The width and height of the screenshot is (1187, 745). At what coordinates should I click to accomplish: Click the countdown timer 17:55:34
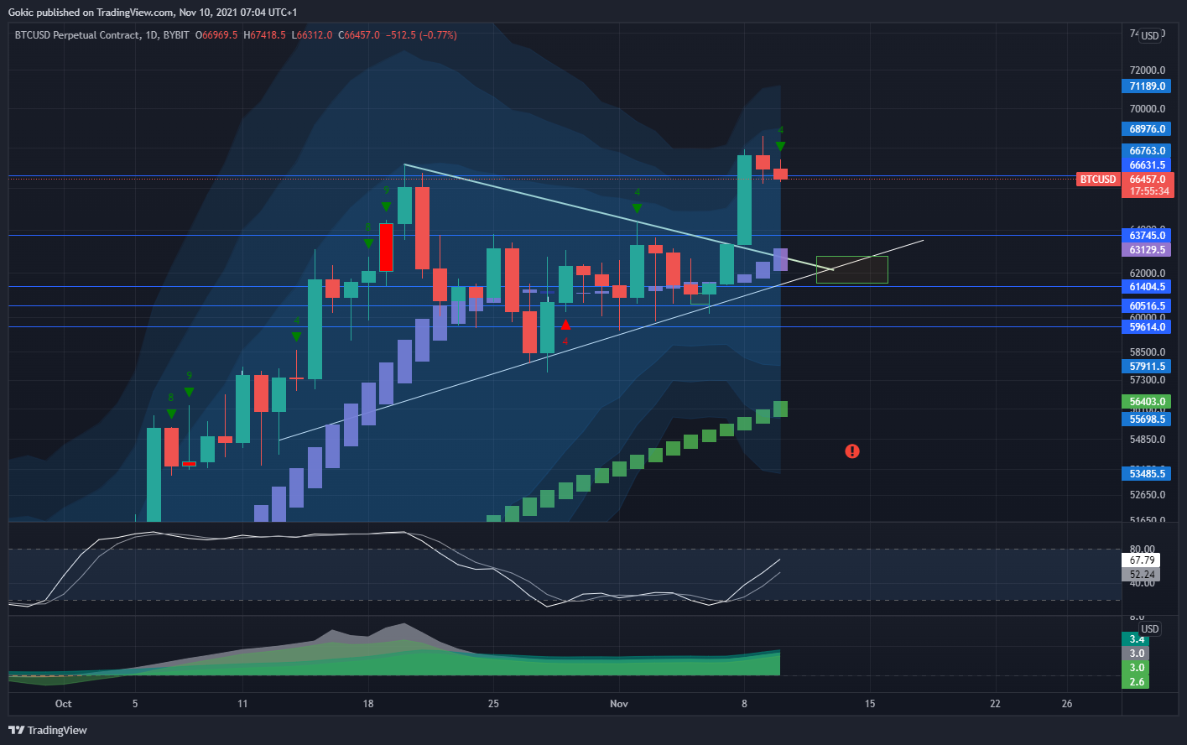[x=1147, y=191]
